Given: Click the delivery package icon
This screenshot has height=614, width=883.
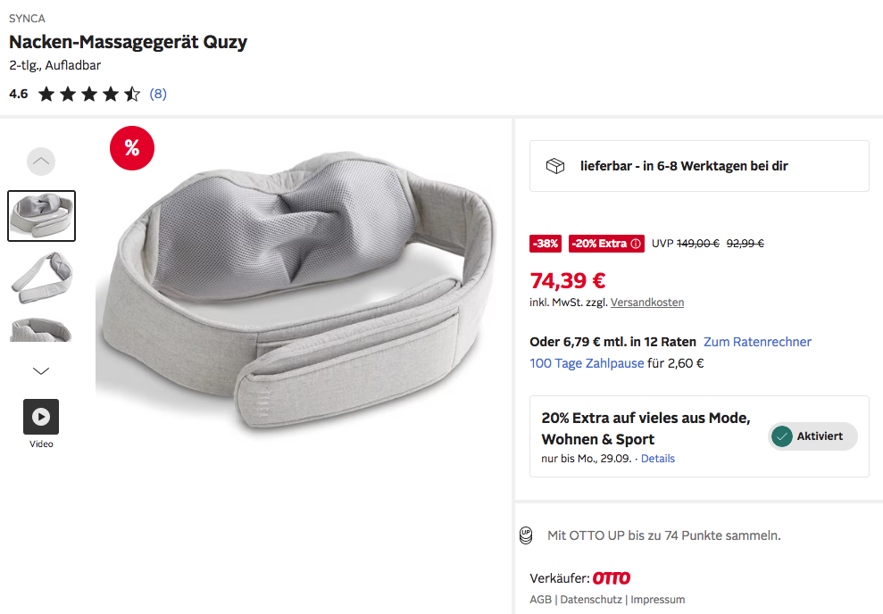Looking at the screenshot, I should [x=555, y=166].
